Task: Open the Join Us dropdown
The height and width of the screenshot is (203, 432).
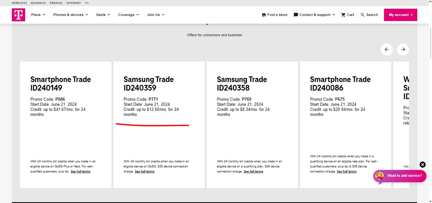Action: click(x=156, y=15)
